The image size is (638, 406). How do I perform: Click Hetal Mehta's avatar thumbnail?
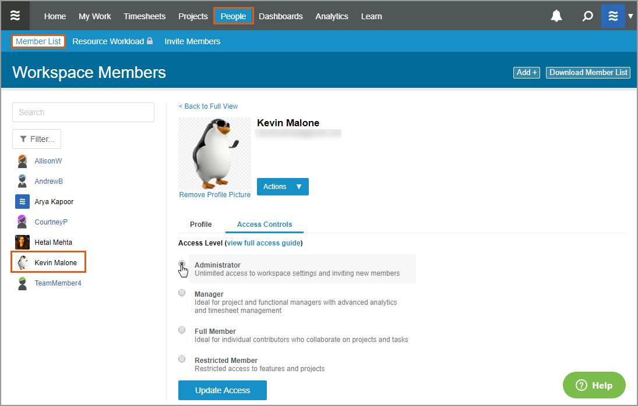[x=22, y=242]
